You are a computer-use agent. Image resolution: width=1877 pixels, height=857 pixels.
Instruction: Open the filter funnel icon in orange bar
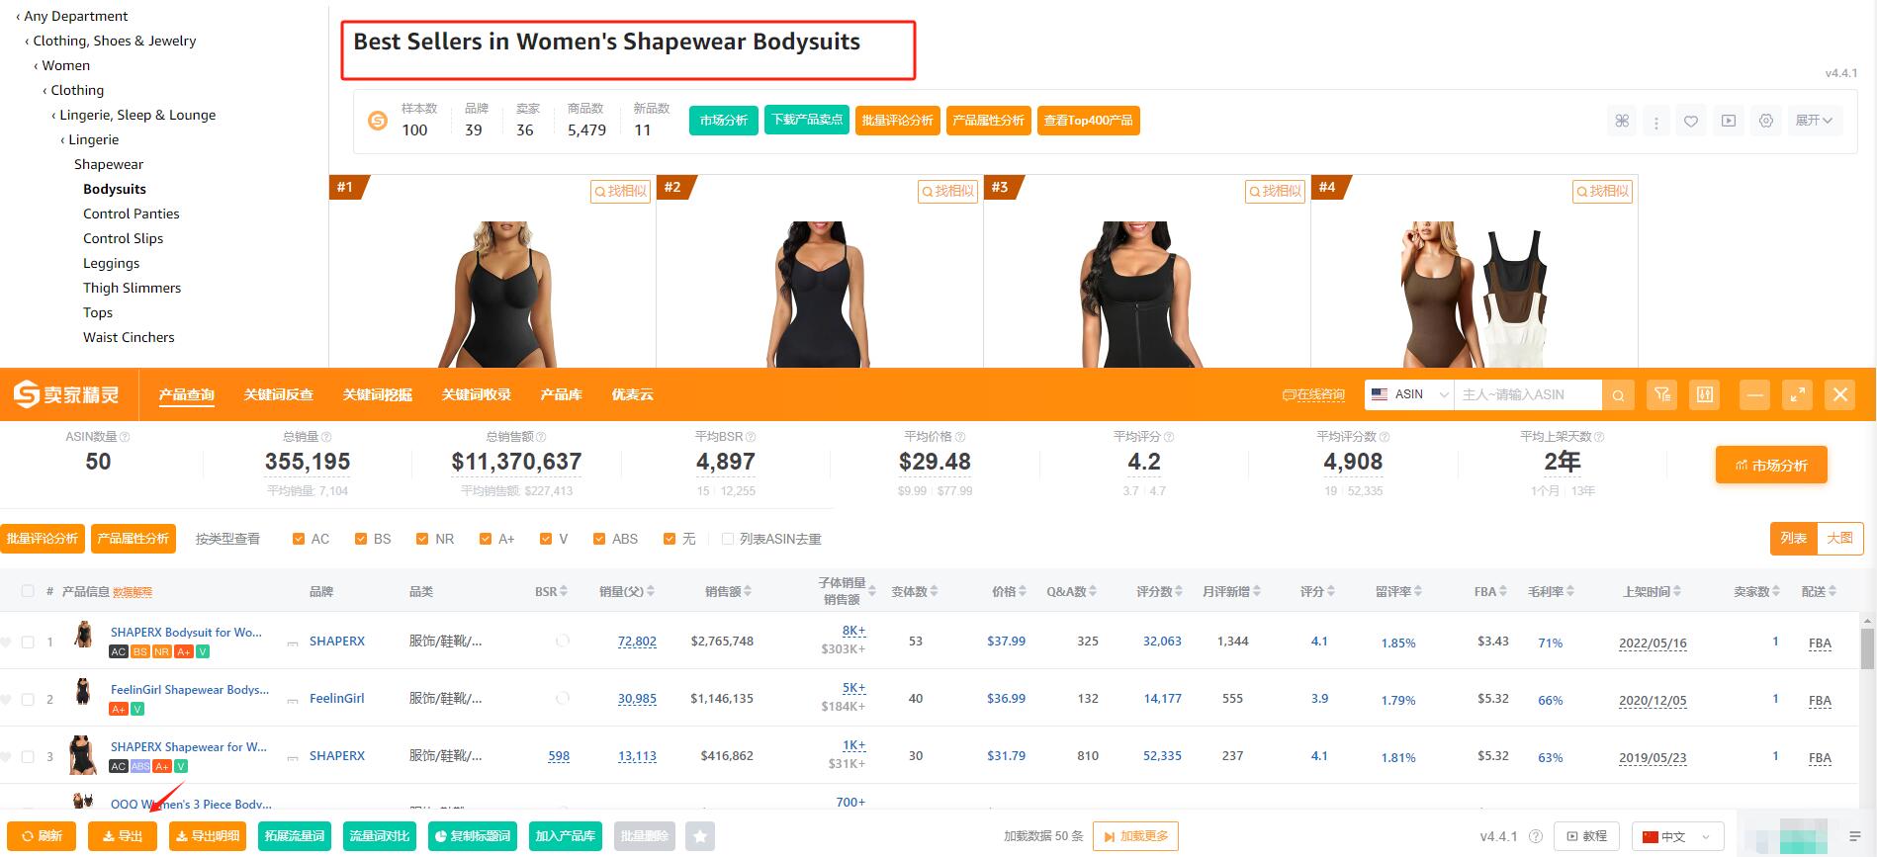click(x=1662, y=395)
